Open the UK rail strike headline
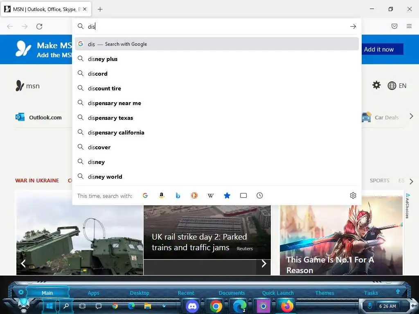Screen dimensions: 419x314 pos(199,242)
